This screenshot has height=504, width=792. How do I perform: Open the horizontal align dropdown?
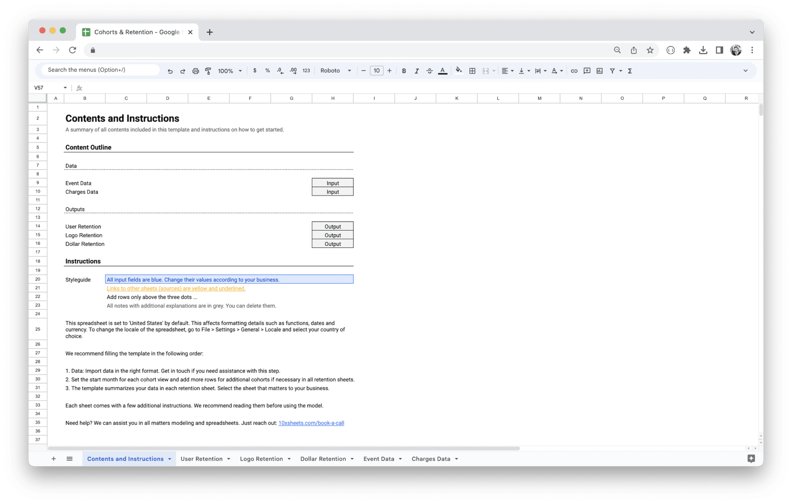point(507,70)
